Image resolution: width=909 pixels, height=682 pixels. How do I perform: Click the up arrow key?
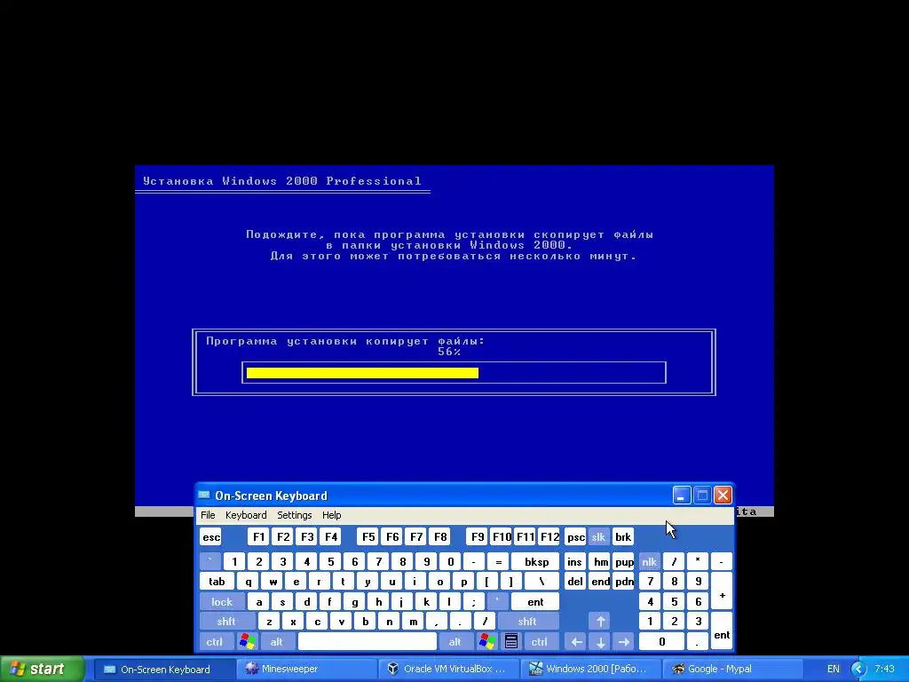[601, 621]
